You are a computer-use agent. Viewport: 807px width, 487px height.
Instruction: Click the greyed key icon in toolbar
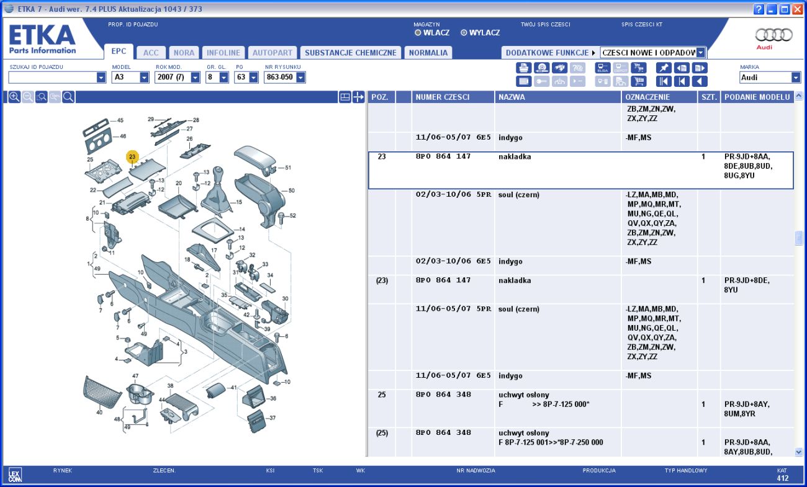pyautogui.click(x=542, y=81)
